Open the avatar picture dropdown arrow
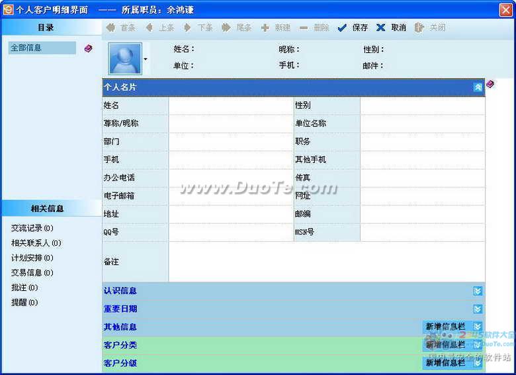 pyautogui.click(x=146, y=59)
